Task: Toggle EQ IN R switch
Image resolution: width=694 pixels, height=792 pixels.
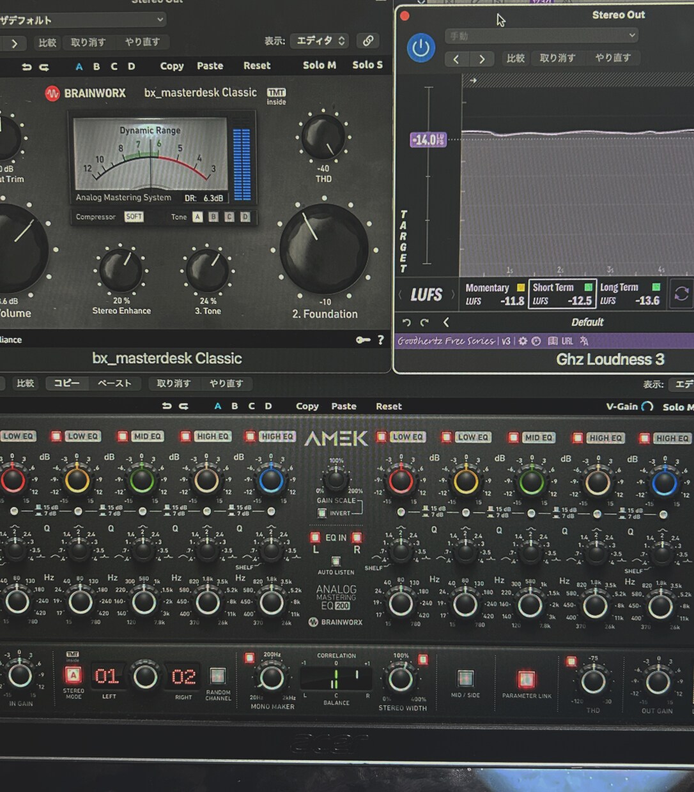Action: pos(357,537)
